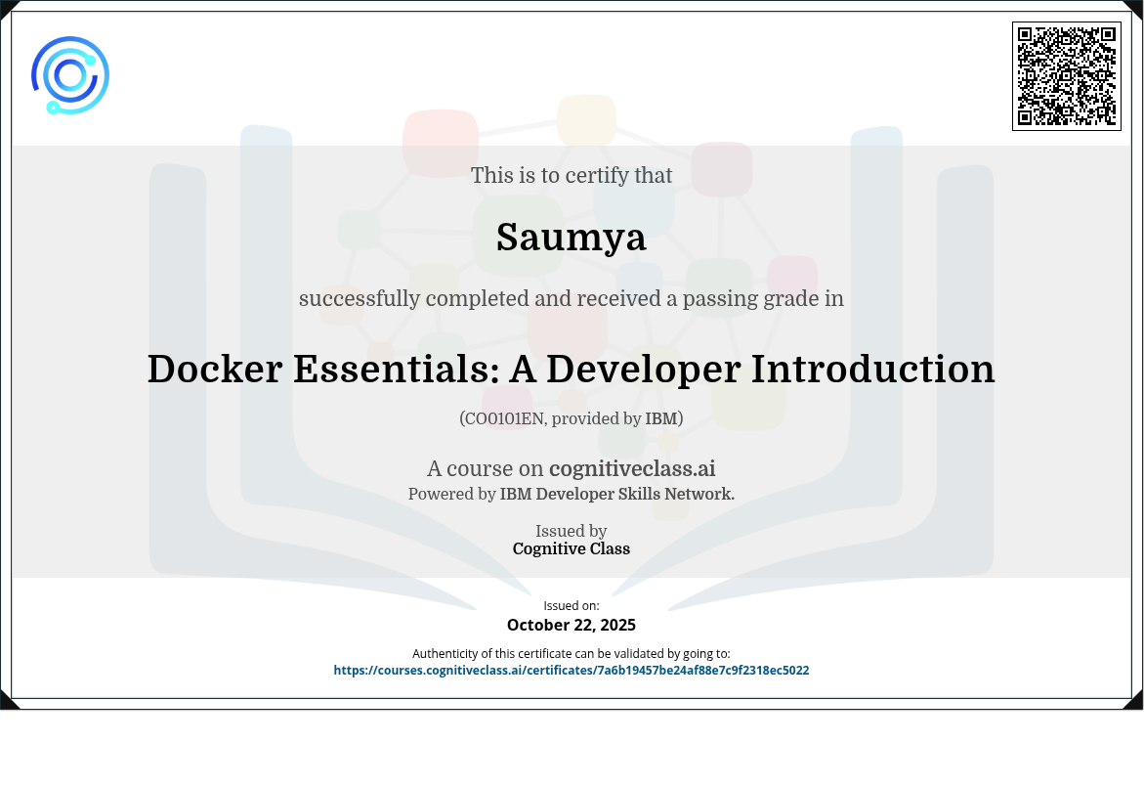1144x787 pixels.
Task: Click the QR code image
Action: pos(1067,76)
